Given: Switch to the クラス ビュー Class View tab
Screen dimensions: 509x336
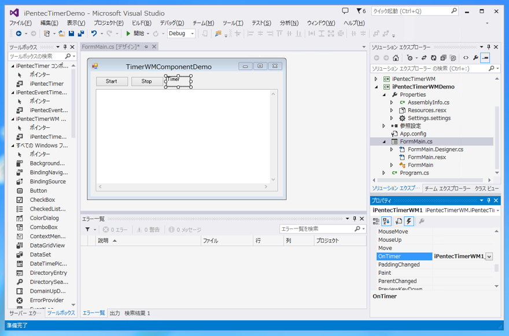Looking at the screenshot, I should click(x=486, y=189).
